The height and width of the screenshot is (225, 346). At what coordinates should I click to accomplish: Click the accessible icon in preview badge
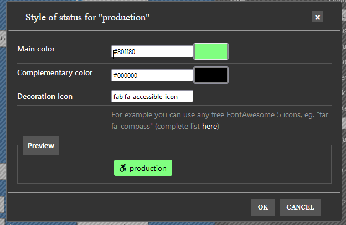tap(123, 168)
